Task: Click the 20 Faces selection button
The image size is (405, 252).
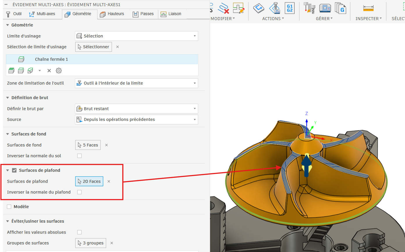Action: click(x=89, y=181)
